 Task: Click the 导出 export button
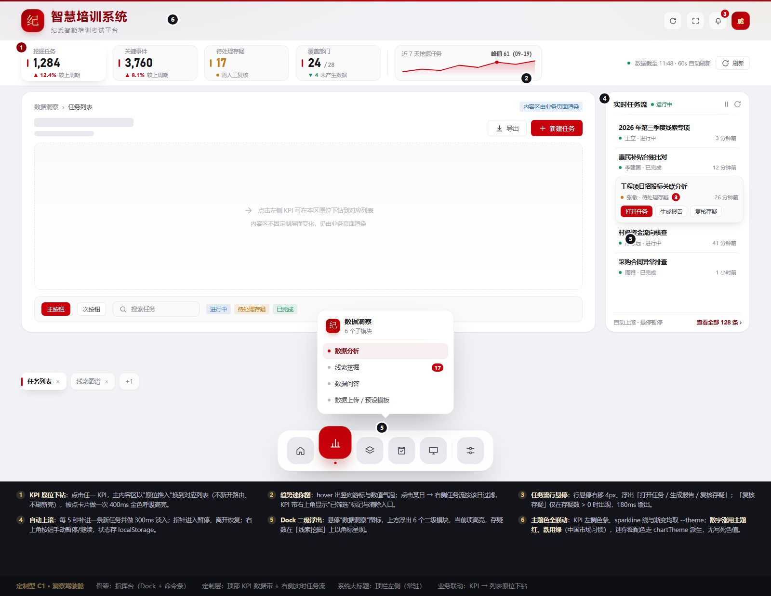click(507, 129)
